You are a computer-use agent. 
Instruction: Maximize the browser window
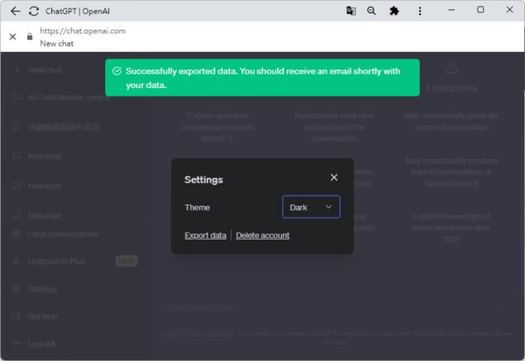coord(480,10)
